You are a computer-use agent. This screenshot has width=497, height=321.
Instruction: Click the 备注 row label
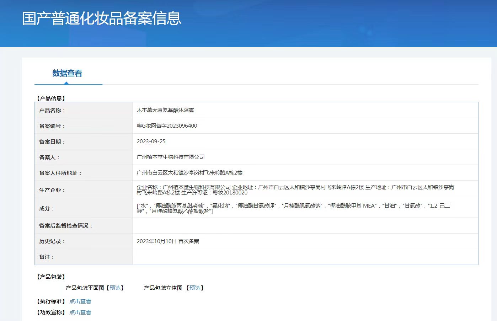[x=46, y=257]
